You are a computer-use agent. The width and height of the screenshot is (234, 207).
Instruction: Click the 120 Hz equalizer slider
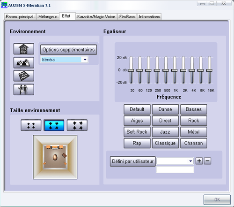coord(148,70)
